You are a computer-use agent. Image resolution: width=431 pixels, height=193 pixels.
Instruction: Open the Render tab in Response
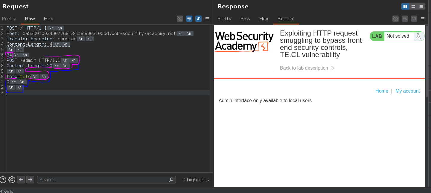click(x=286, y=19)
